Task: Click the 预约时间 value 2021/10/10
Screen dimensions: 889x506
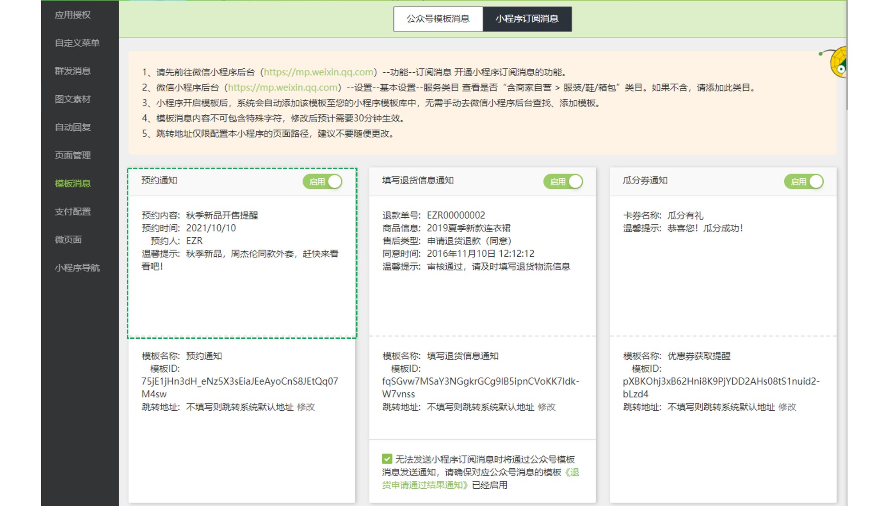Action: 211,228
